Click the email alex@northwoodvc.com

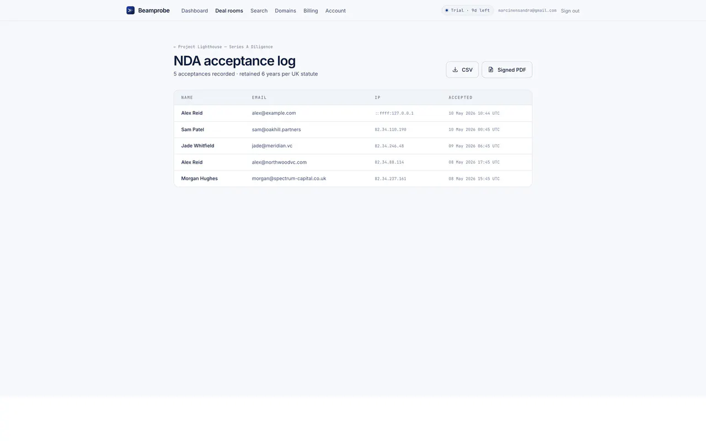[279, 162]
